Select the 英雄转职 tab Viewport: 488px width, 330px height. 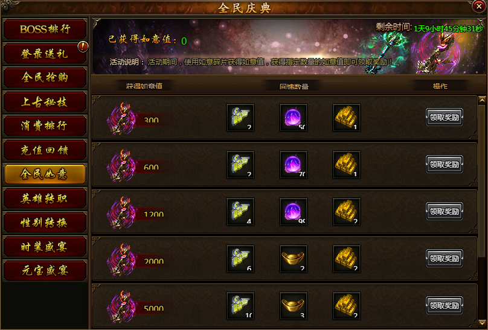[45, 198]
